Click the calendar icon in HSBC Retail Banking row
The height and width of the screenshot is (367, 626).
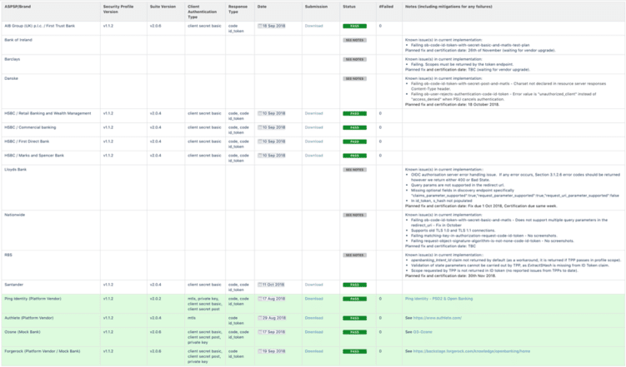[260, 113]
